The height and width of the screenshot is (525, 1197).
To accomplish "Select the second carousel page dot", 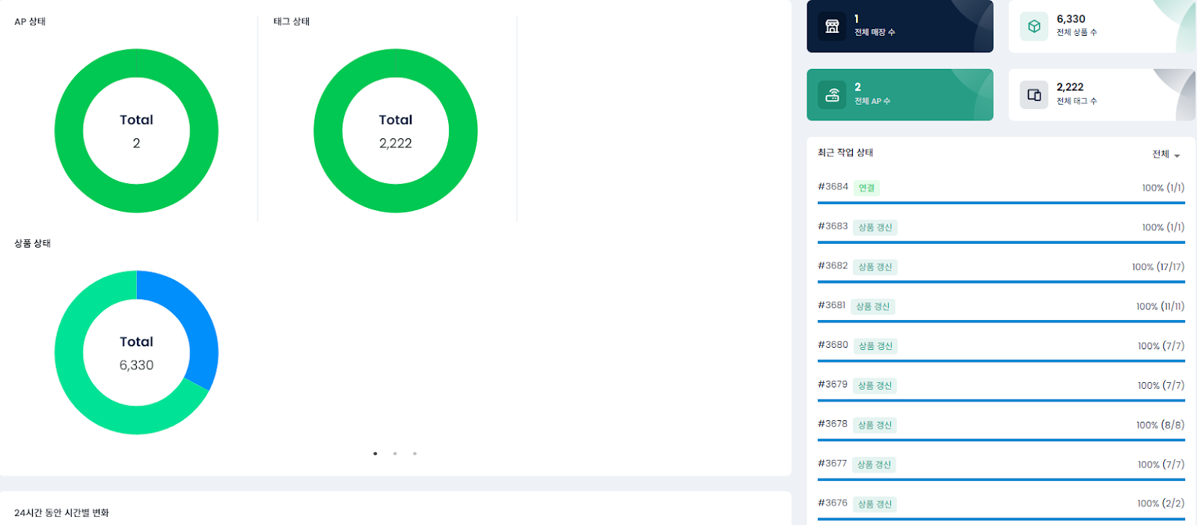I will [x=395, y=453].
